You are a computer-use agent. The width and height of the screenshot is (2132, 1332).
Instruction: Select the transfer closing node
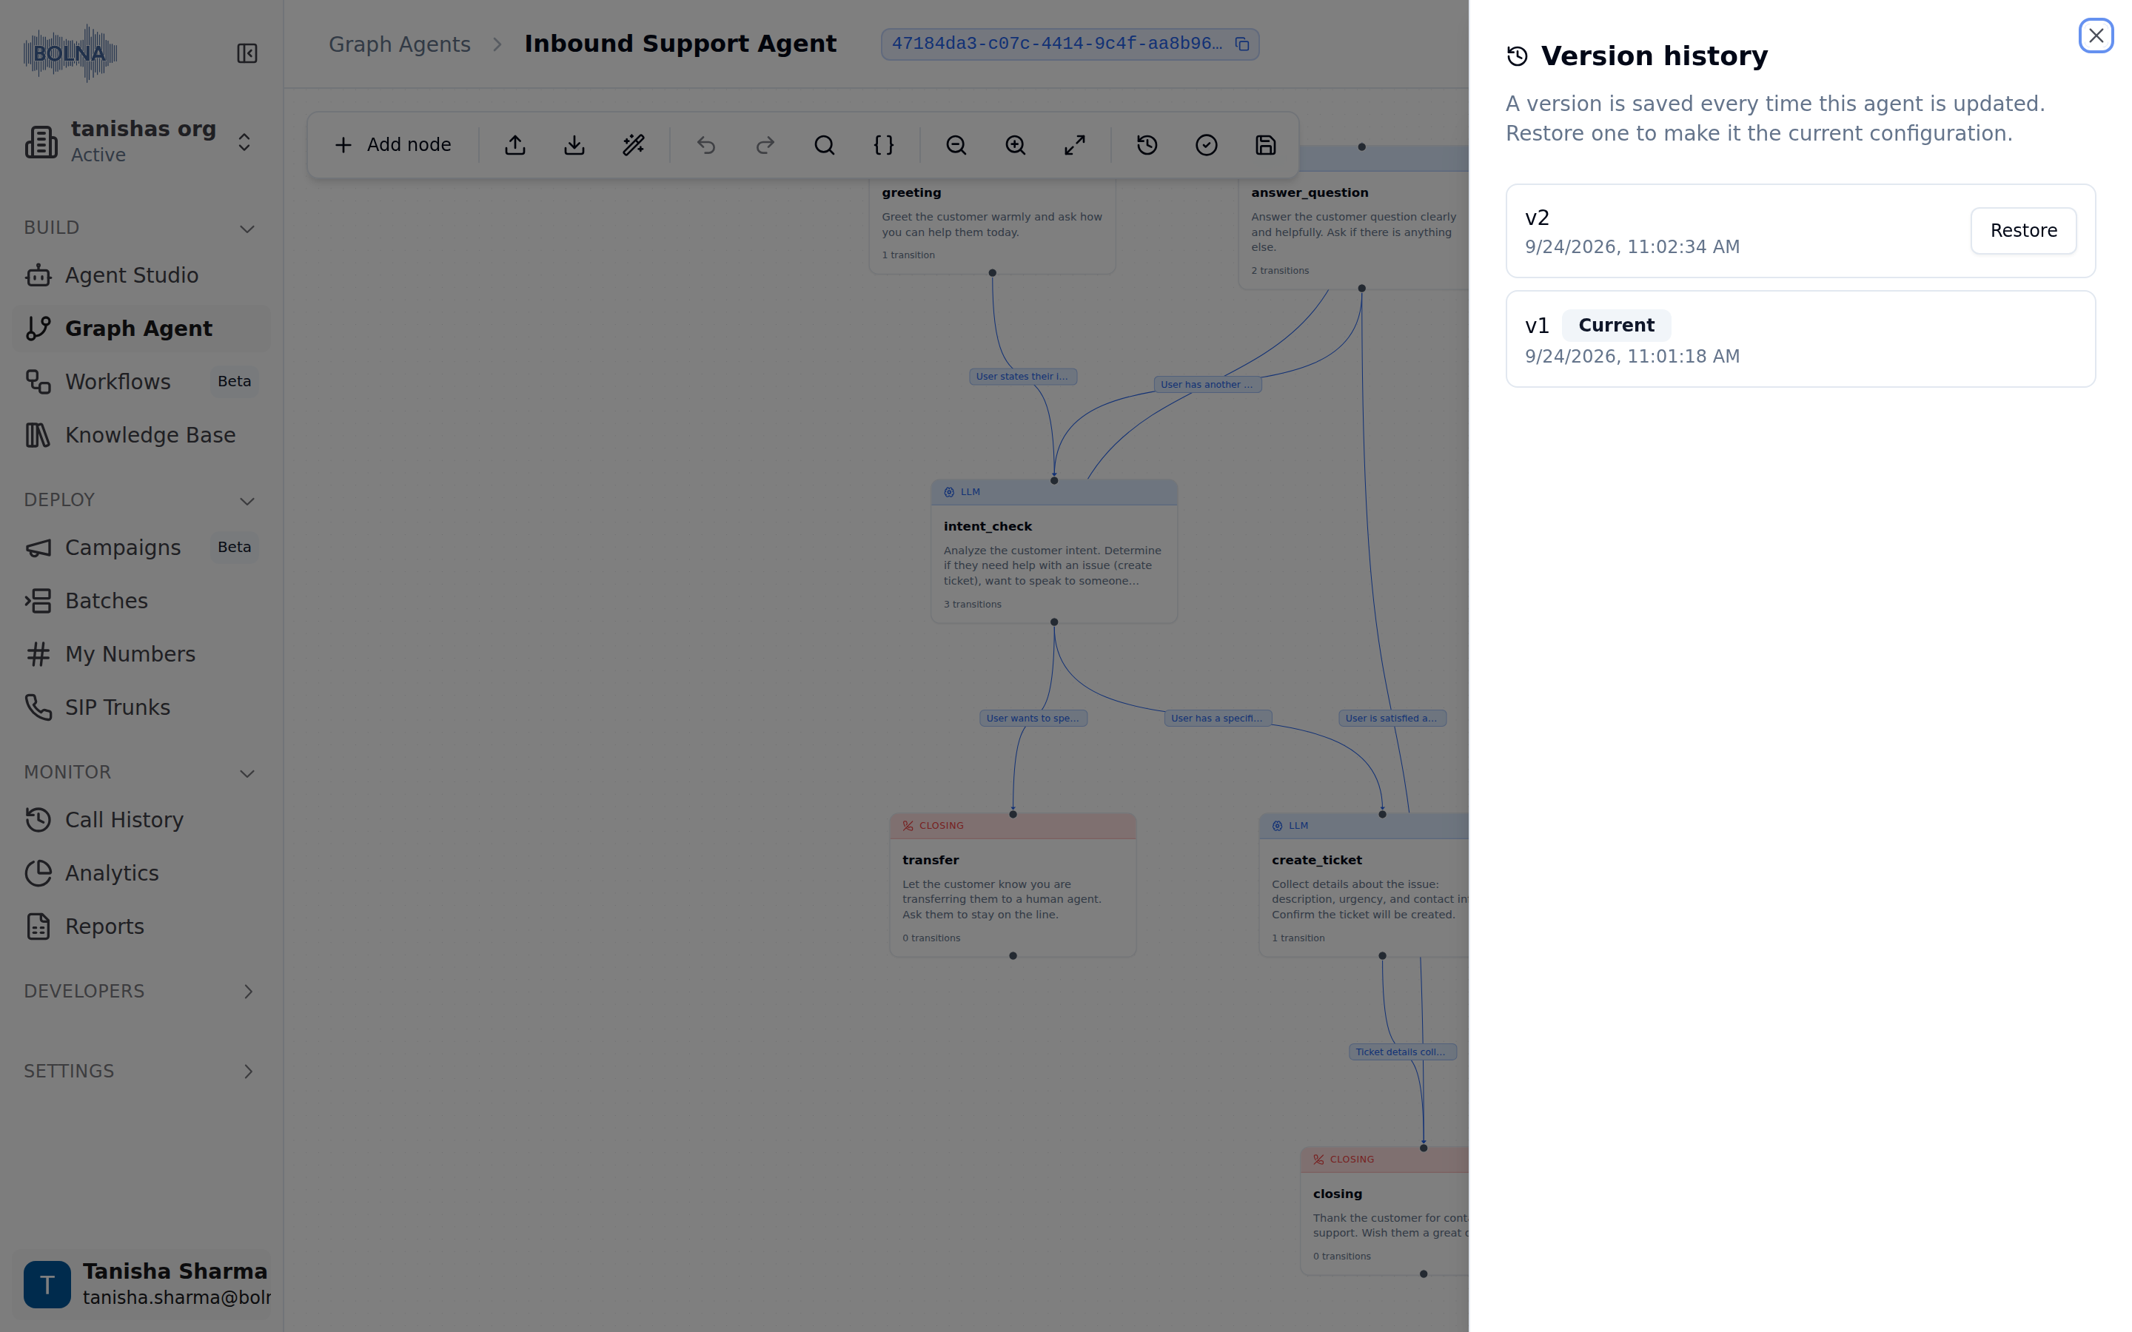pyautogui.click(x=1012, y=884)
